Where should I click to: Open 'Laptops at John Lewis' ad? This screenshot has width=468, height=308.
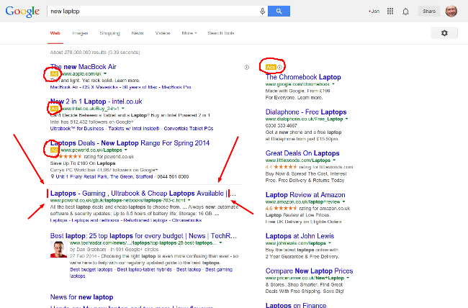coord(300,236)
